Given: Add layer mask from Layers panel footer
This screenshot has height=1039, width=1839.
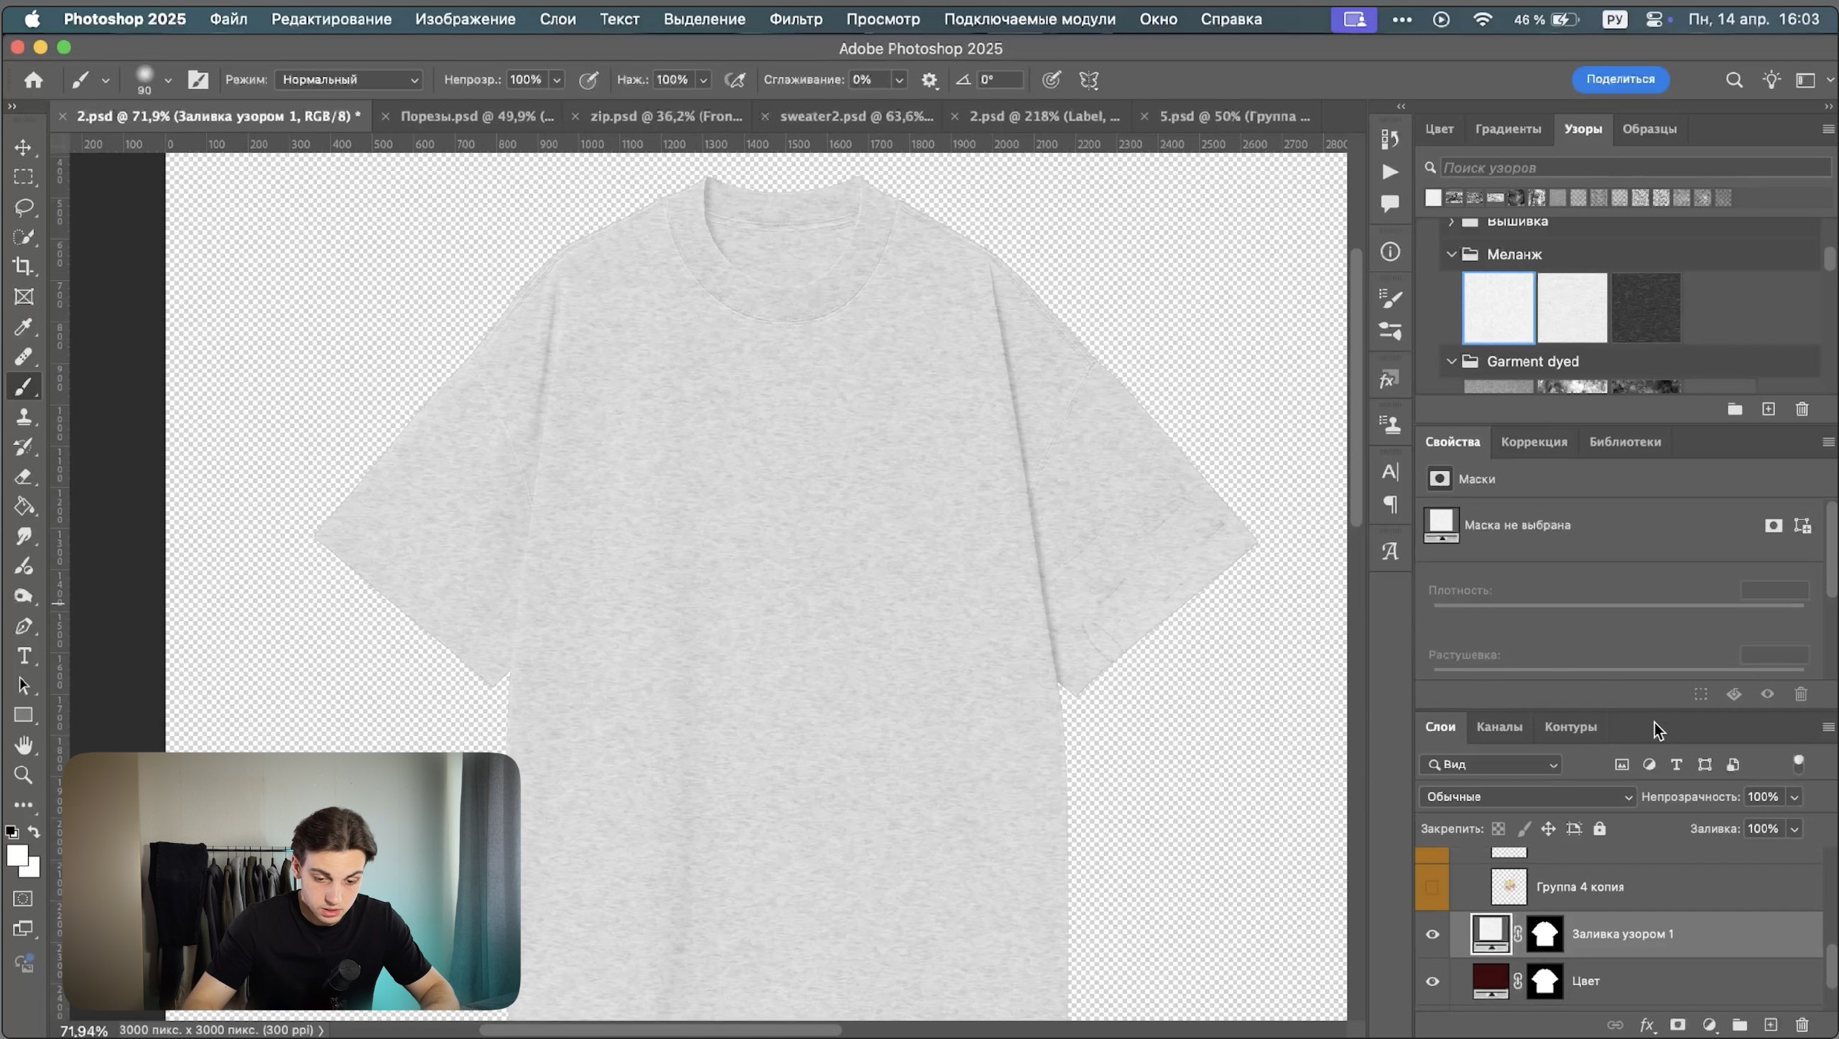Looking at the screenshot, I should click(x=1677, y=1025).
